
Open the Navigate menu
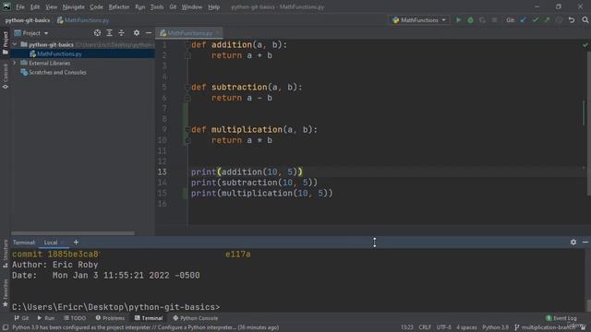74,6
